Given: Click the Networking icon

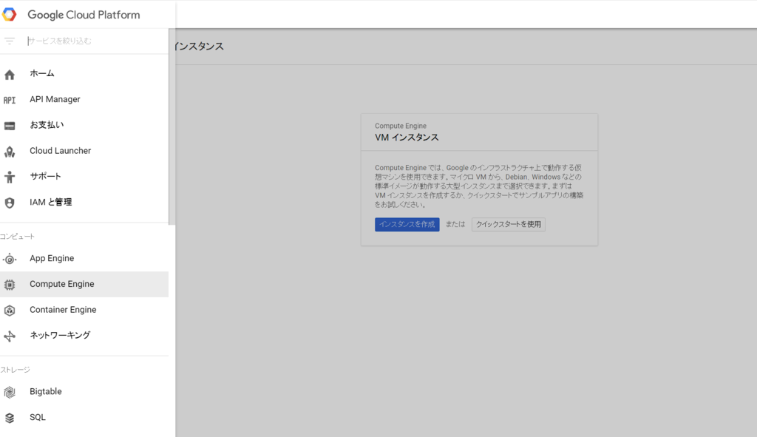Looking at the screenshot, I should tap(9, 336).
